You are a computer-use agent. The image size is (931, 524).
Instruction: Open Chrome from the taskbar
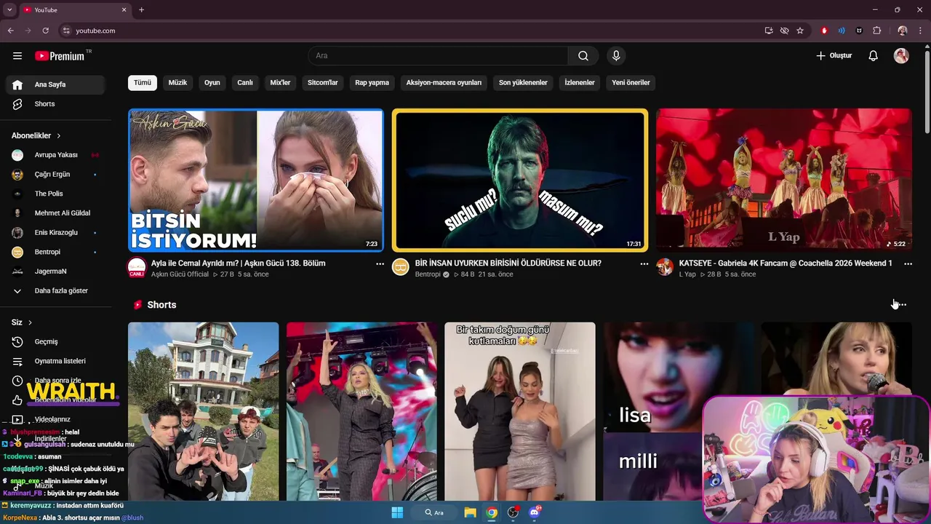pos(492,512)
